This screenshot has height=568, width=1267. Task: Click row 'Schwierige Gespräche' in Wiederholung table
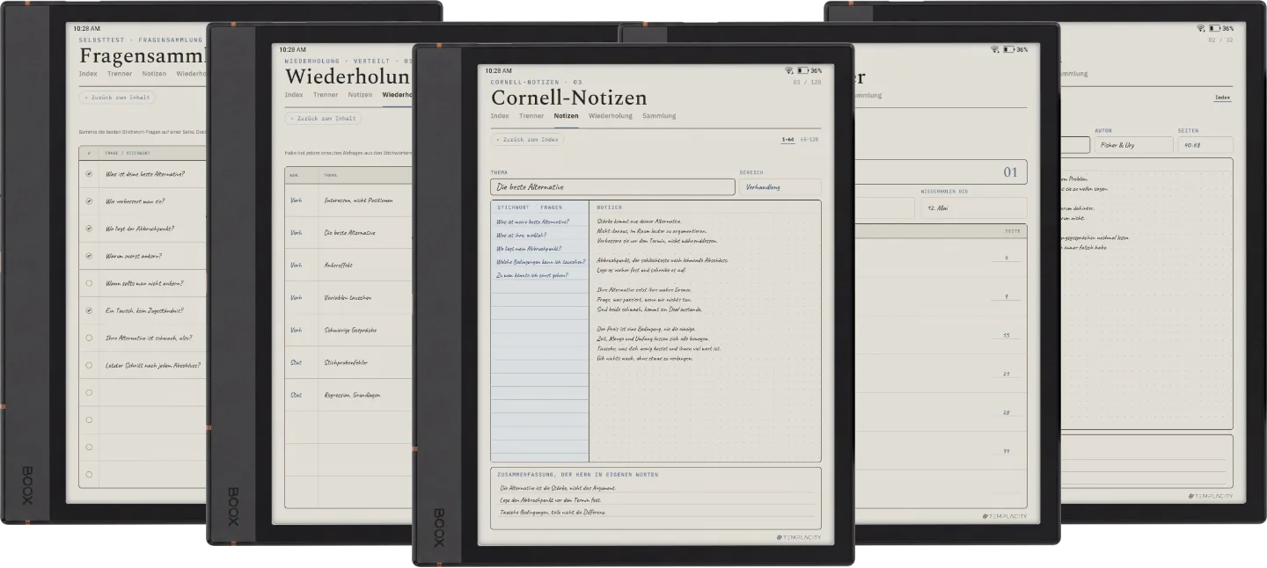[348, 331]
